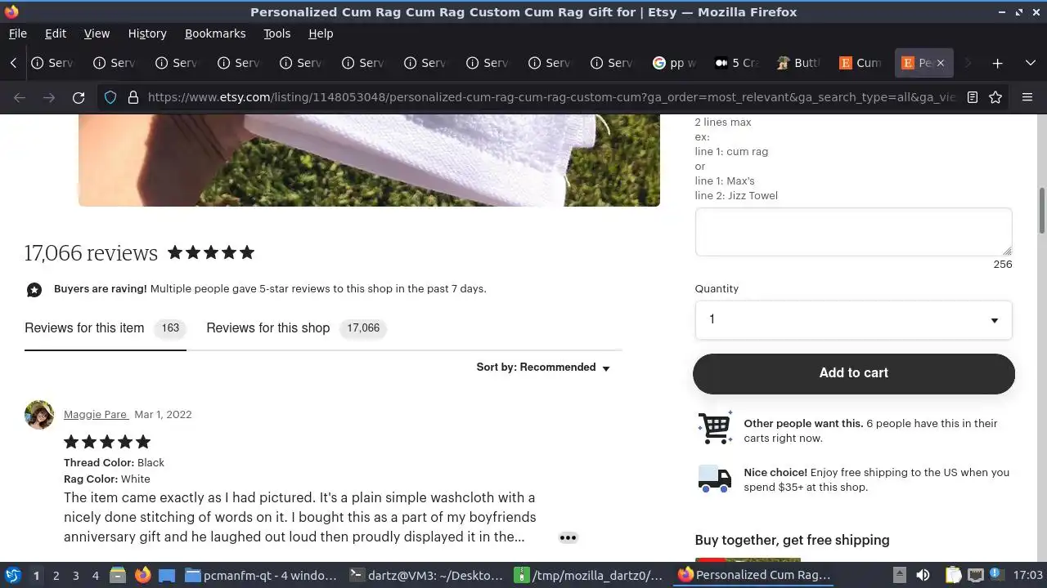1047x588 pixels.
Task: Open Firefox hamburger application menu
Action: pyautogui.click(x=1027, y=97)
